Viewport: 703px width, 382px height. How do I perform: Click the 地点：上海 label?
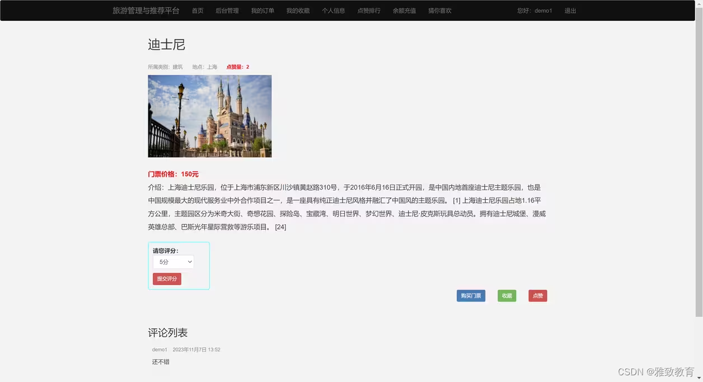tap(205, 67)
